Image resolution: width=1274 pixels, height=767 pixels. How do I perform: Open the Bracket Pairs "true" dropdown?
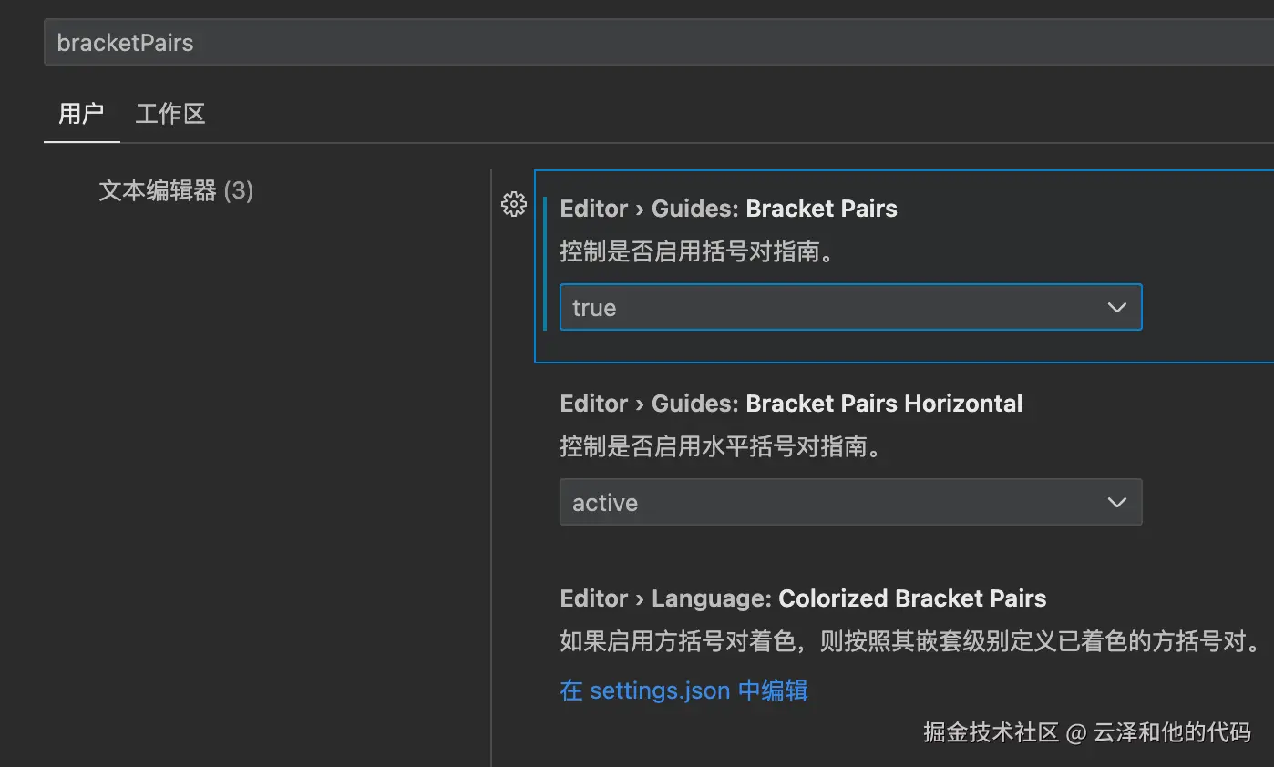coord(849,308)
